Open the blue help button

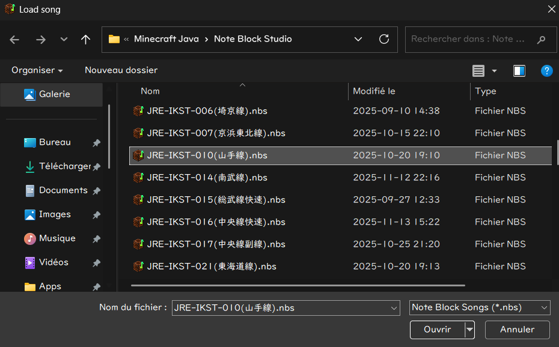[546, 71]
